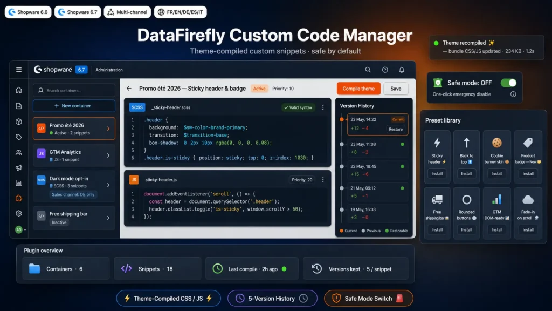Open the Settings gear icon in the sidebar
This screenshot has height=311, width=552.
19,213
